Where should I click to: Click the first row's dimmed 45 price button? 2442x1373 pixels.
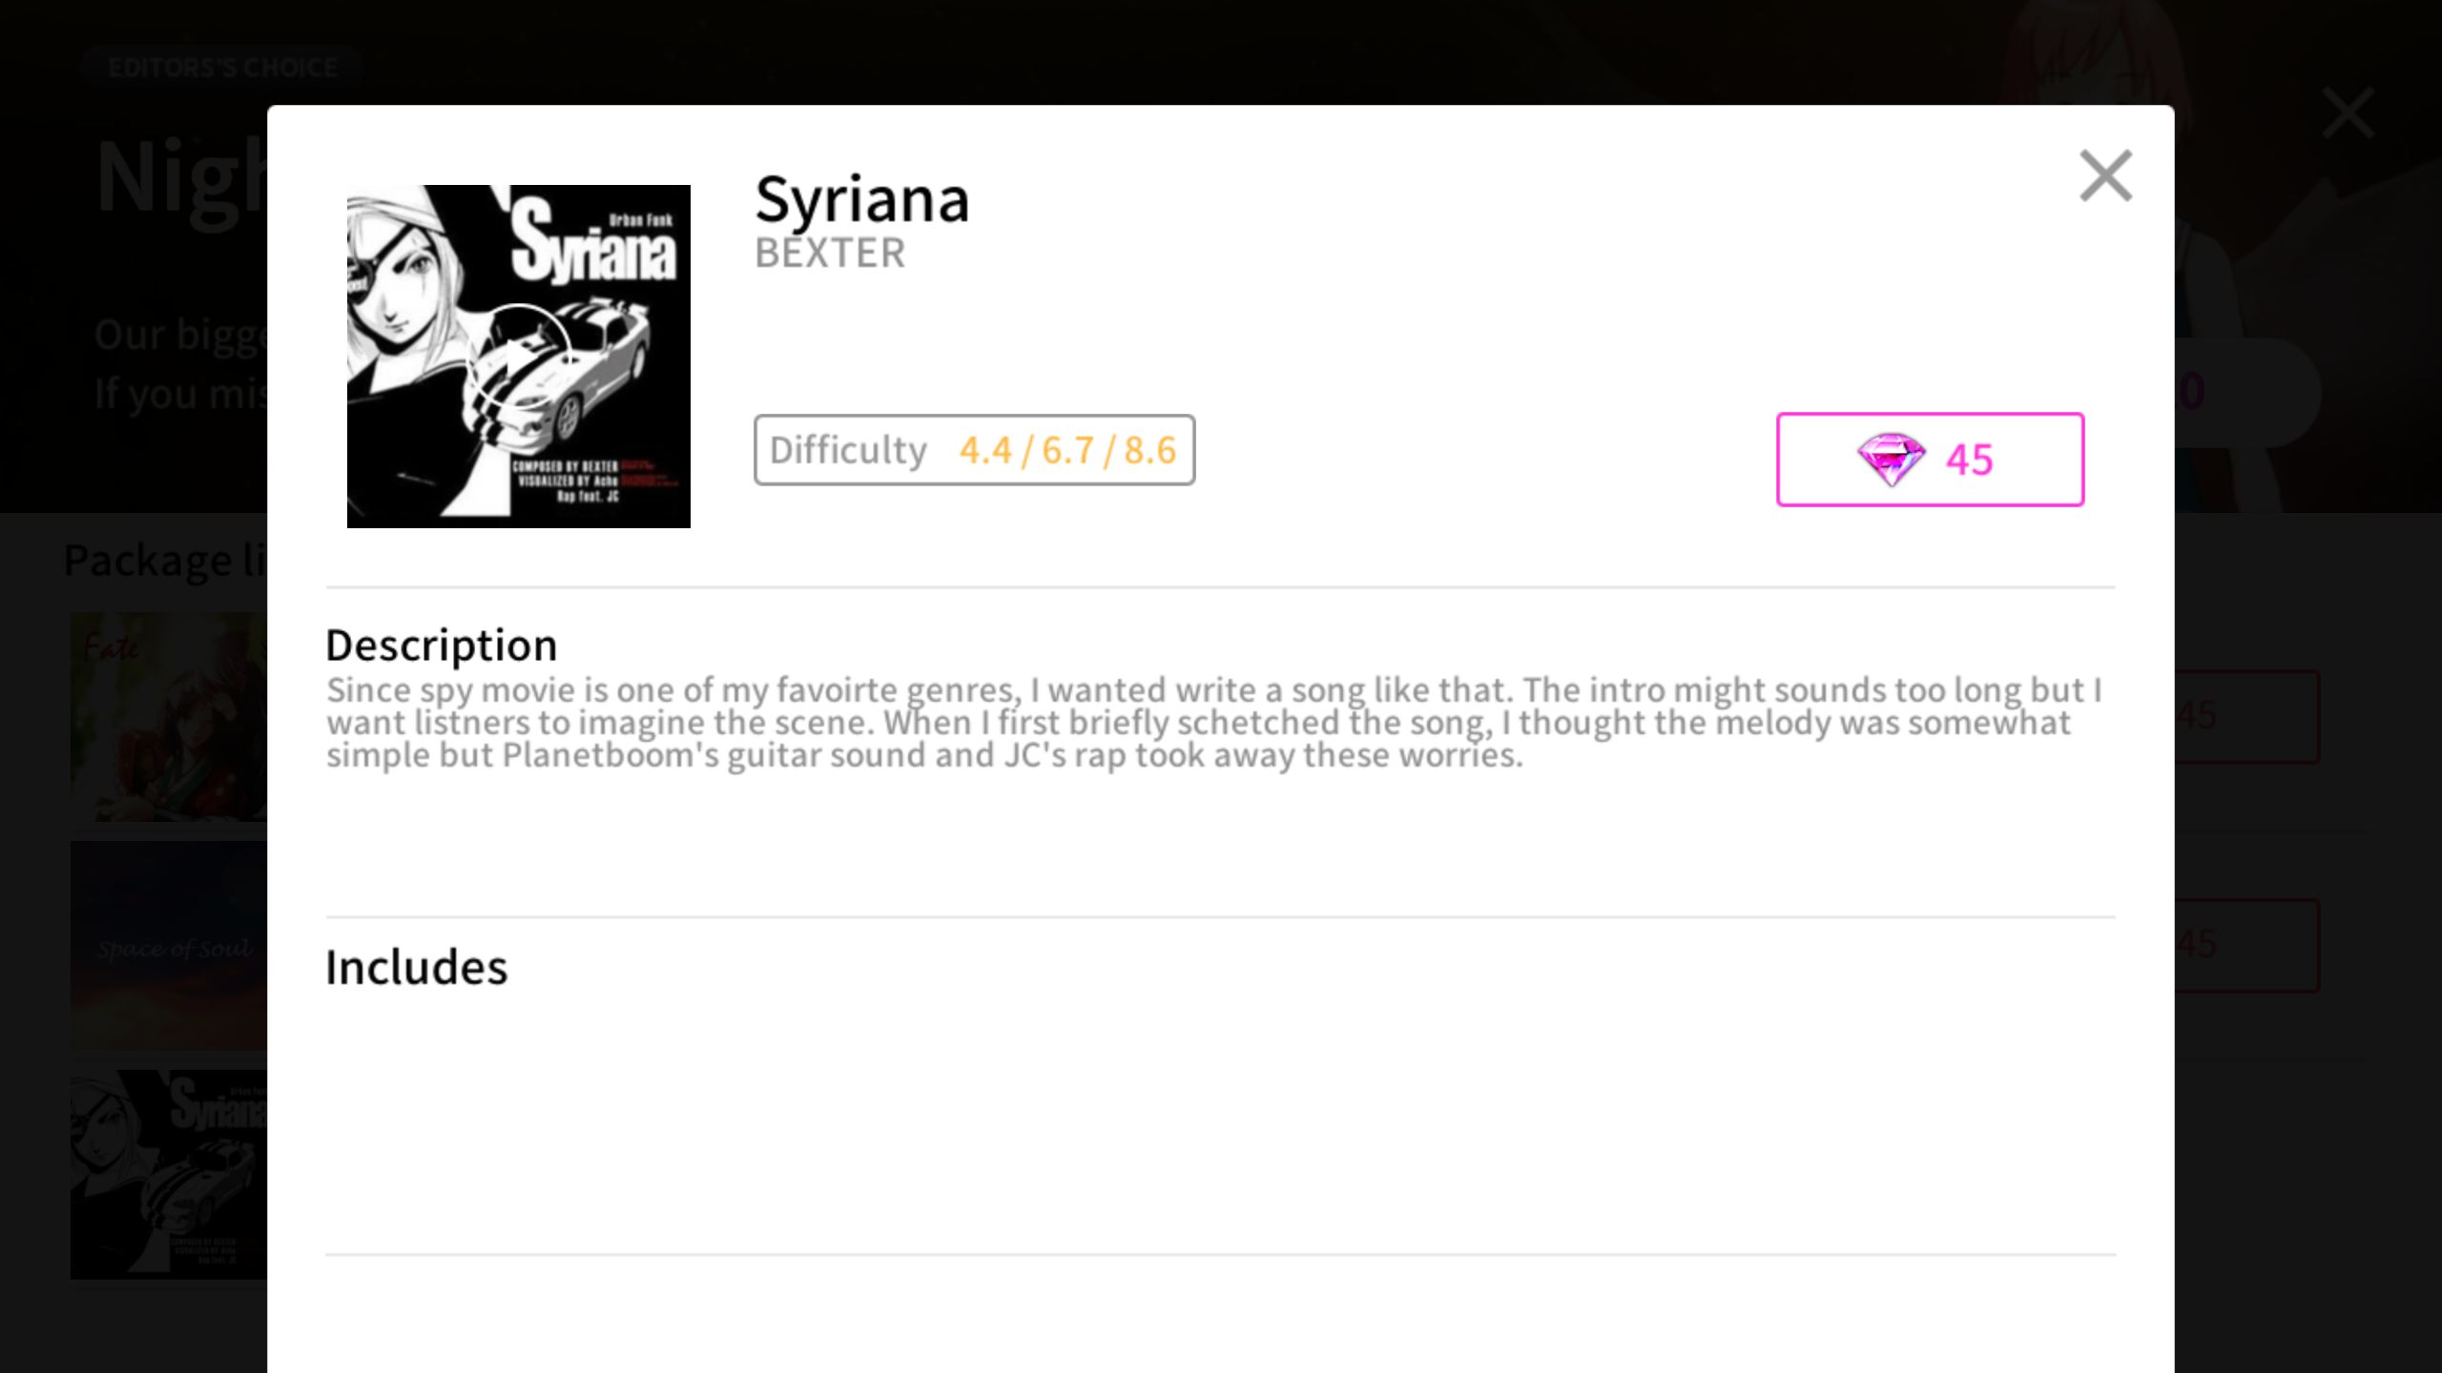pos(2246,716)
